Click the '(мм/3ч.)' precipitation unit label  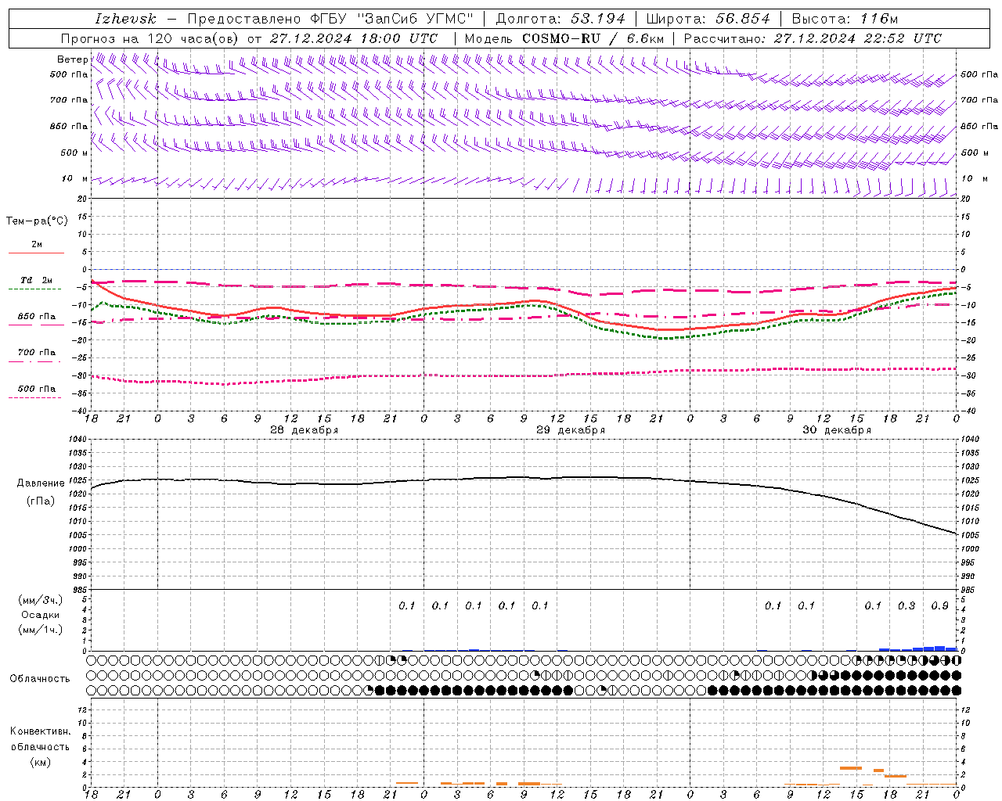tap(40, 600)
